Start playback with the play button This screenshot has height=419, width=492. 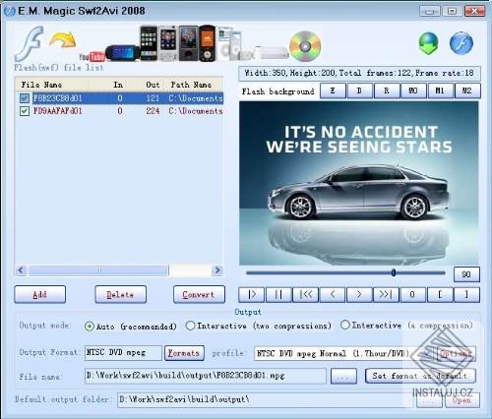(x=252, y=294)
